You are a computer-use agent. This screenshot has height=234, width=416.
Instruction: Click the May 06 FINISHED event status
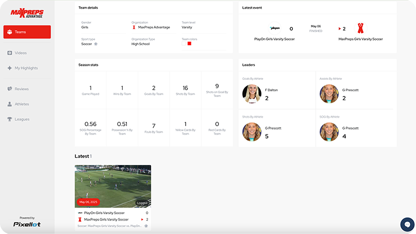[x=316, y=29]
